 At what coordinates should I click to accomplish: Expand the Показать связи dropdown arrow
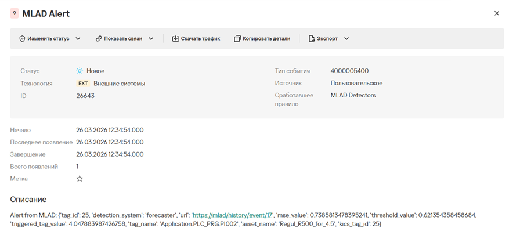pos(151,39)
